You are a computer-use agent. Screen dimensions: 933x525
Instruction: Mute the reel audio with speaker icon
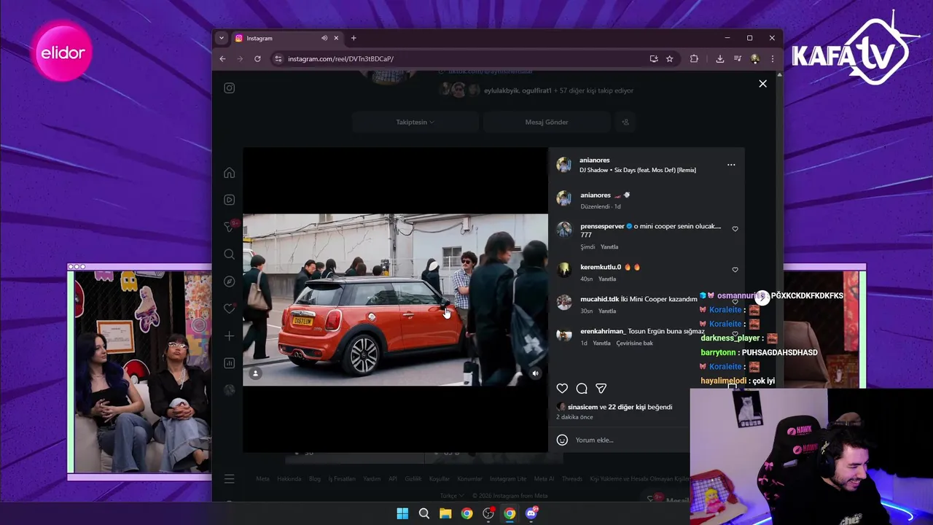pos(535,373)
